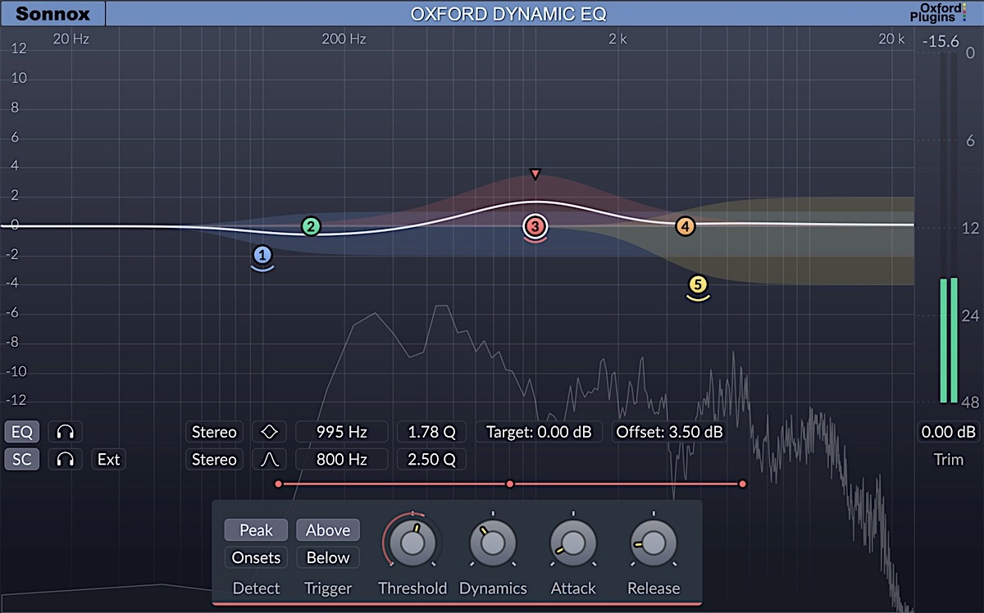
Task: Click the 0.00 dB Trim value
Action: pyautogui.click(x=948, y=432)
